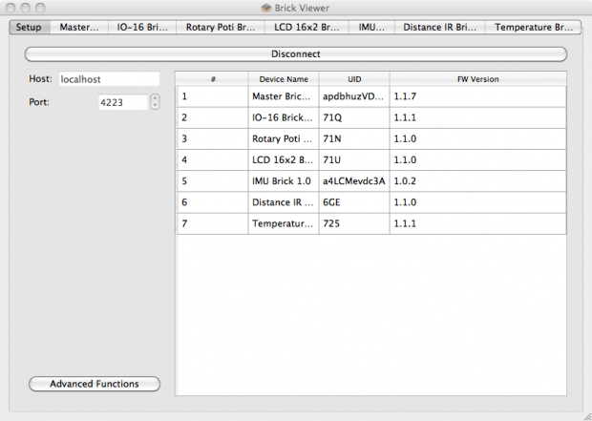
Task: Select the Master Brick table row
Action: 282,96
